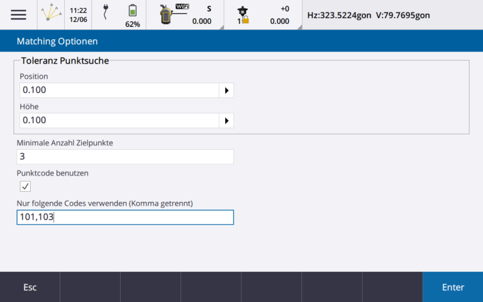Focus the codes field containing 101,103
Screen dimensions: 483x302
[125, 217]
